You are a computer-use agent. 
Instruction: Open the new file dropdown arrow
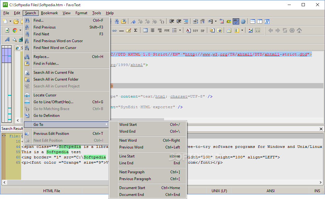10,21
